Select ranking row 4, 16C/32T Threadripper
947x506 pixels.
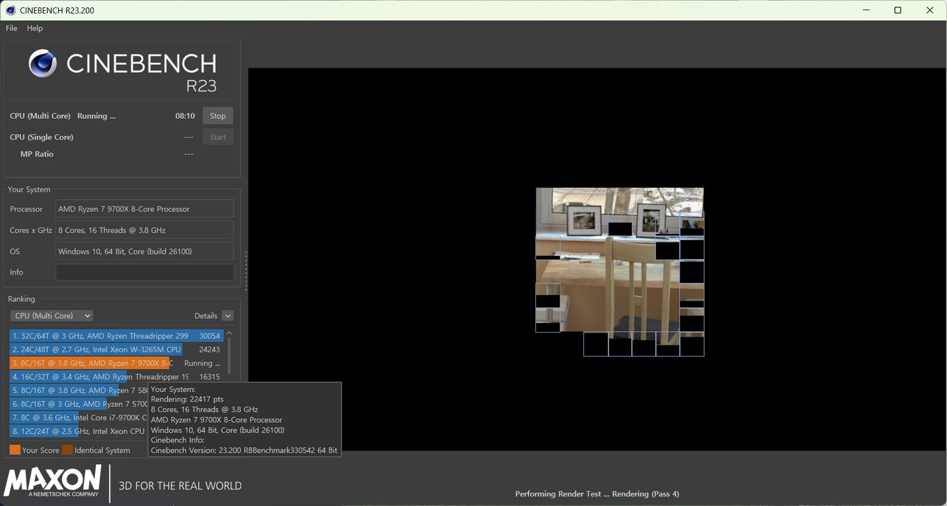[116, 376]
